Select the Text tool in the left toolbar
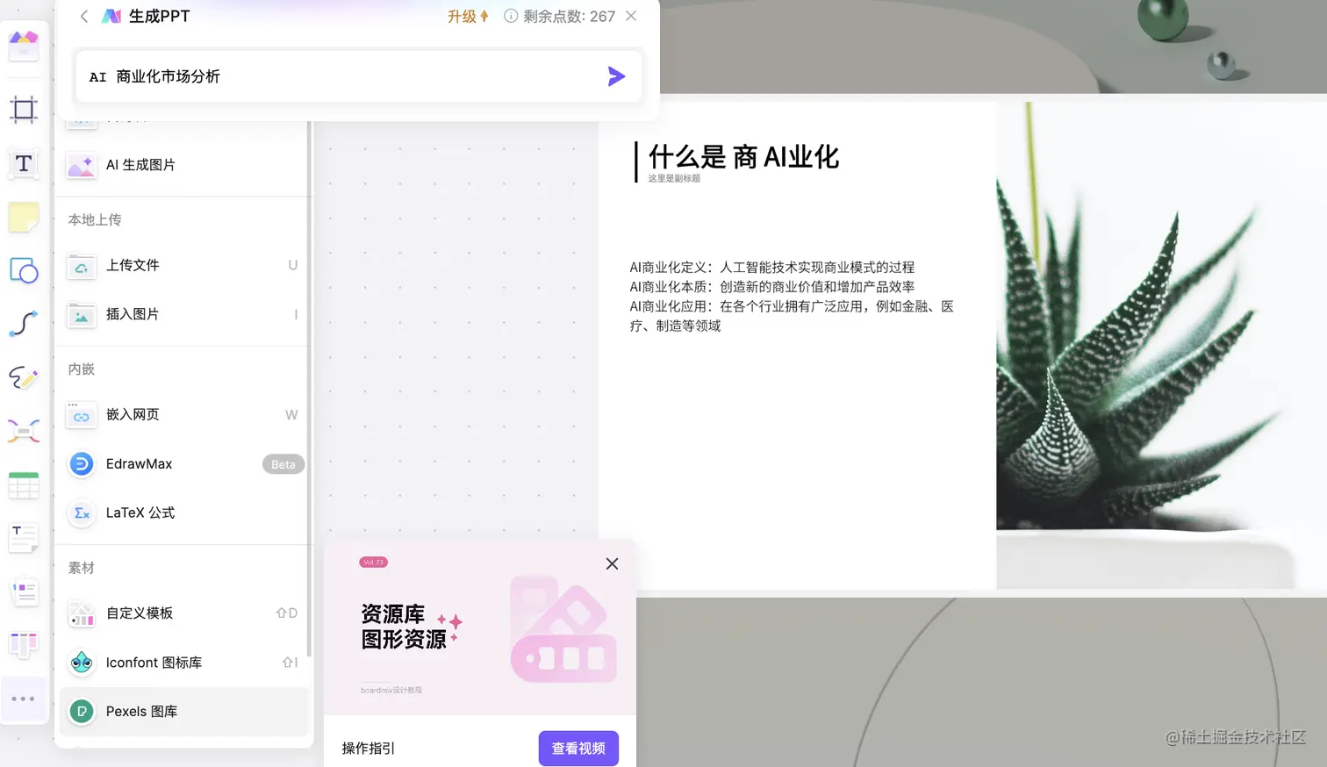 click(24, 164)
